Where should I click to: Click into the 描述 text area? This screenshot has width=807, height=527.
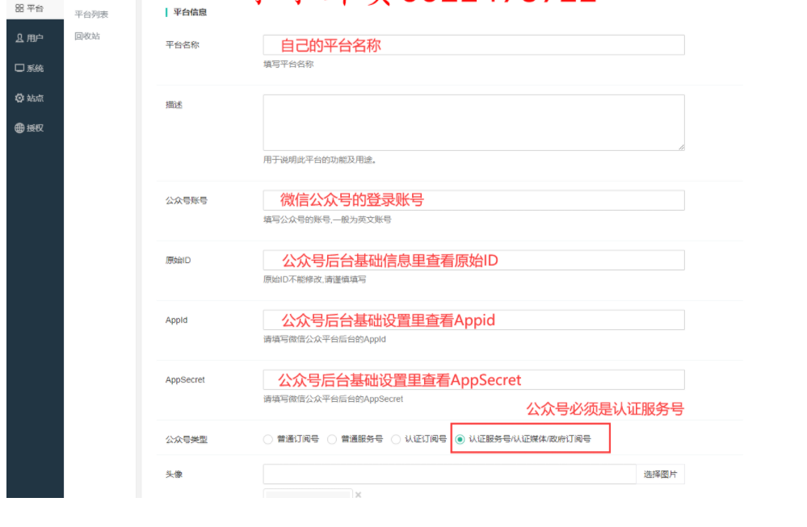click(x=473, y=123)
